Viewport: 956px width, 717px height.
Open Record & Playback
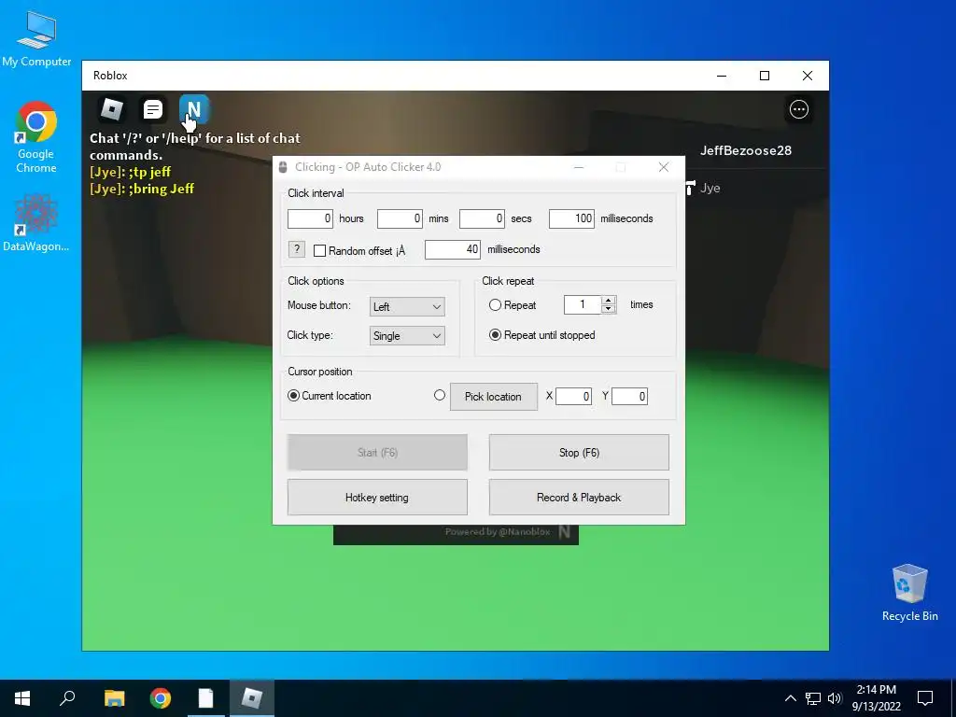579,498
